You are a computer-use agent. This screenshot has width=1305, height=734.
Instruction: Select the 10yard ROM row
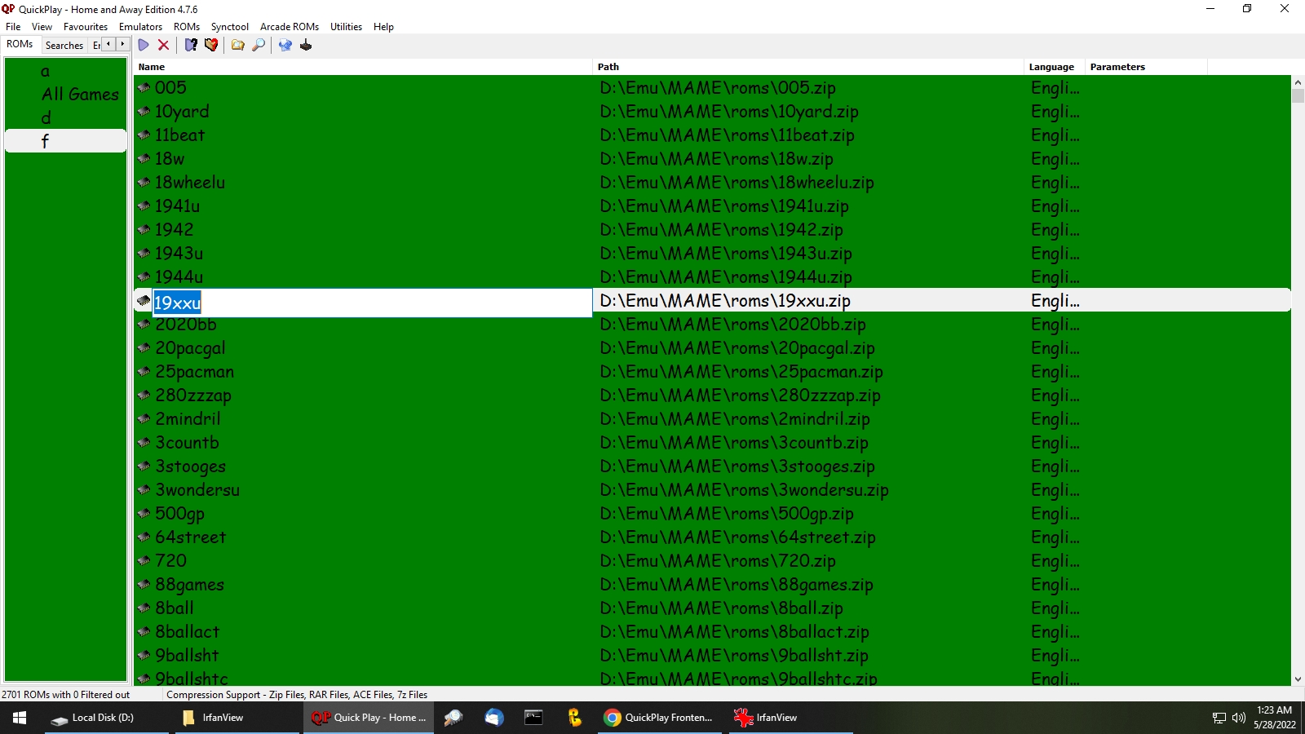click(712, 111)
